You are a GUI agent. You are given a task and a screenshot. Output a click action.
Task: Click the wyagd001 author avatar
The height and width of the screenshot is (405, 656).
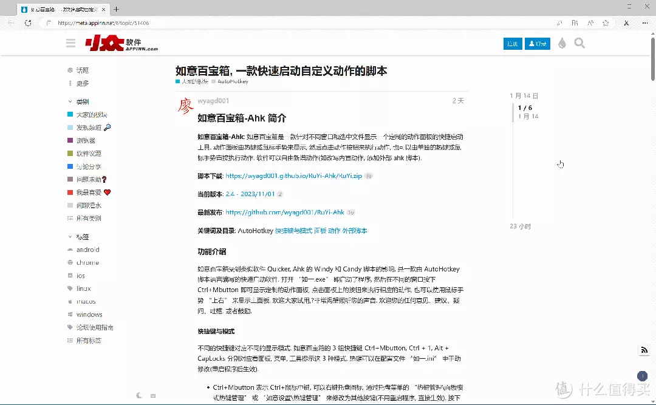tap(185, 106)
